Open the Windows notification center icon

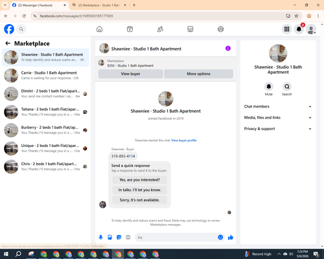316,254
